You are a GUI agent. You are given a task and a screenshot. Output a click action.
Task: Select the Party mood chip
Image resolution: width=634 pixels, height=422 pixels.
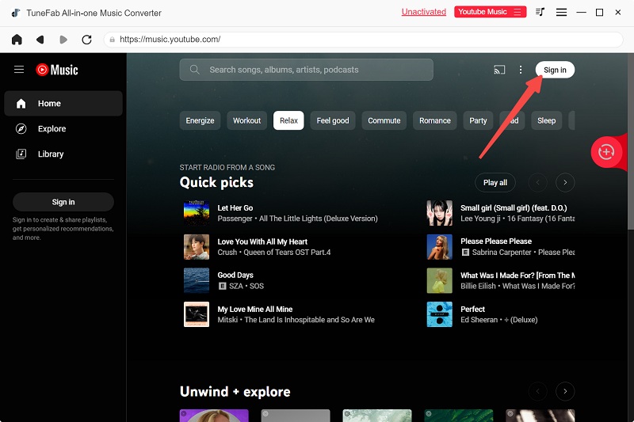click(478, 120)
